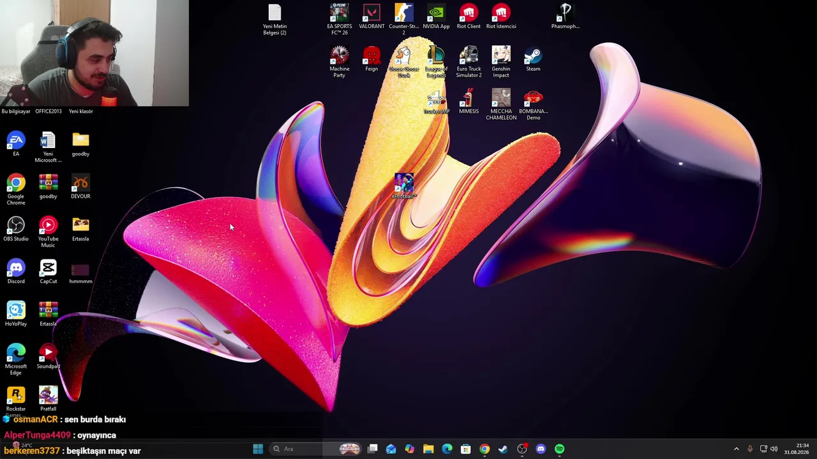The height and width of the screenshot is (459, 817).
Task: Select the Machine Party desktop shortcut
Action: pyautogui.click(x=339, y=62)
